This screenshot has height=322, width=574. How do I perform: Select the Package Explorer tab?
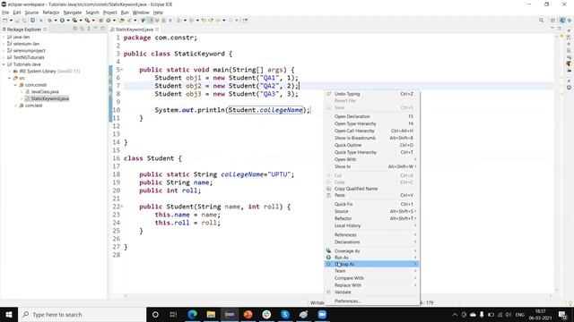coord(24,30)
